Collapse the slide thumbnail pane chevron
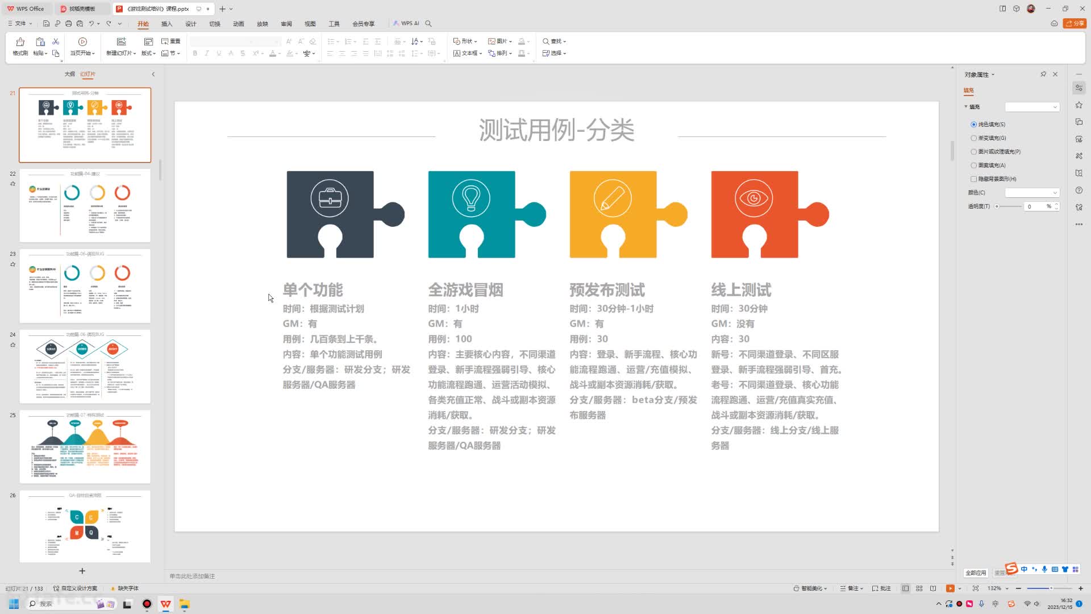1091x614 pixels. (153, 74)
